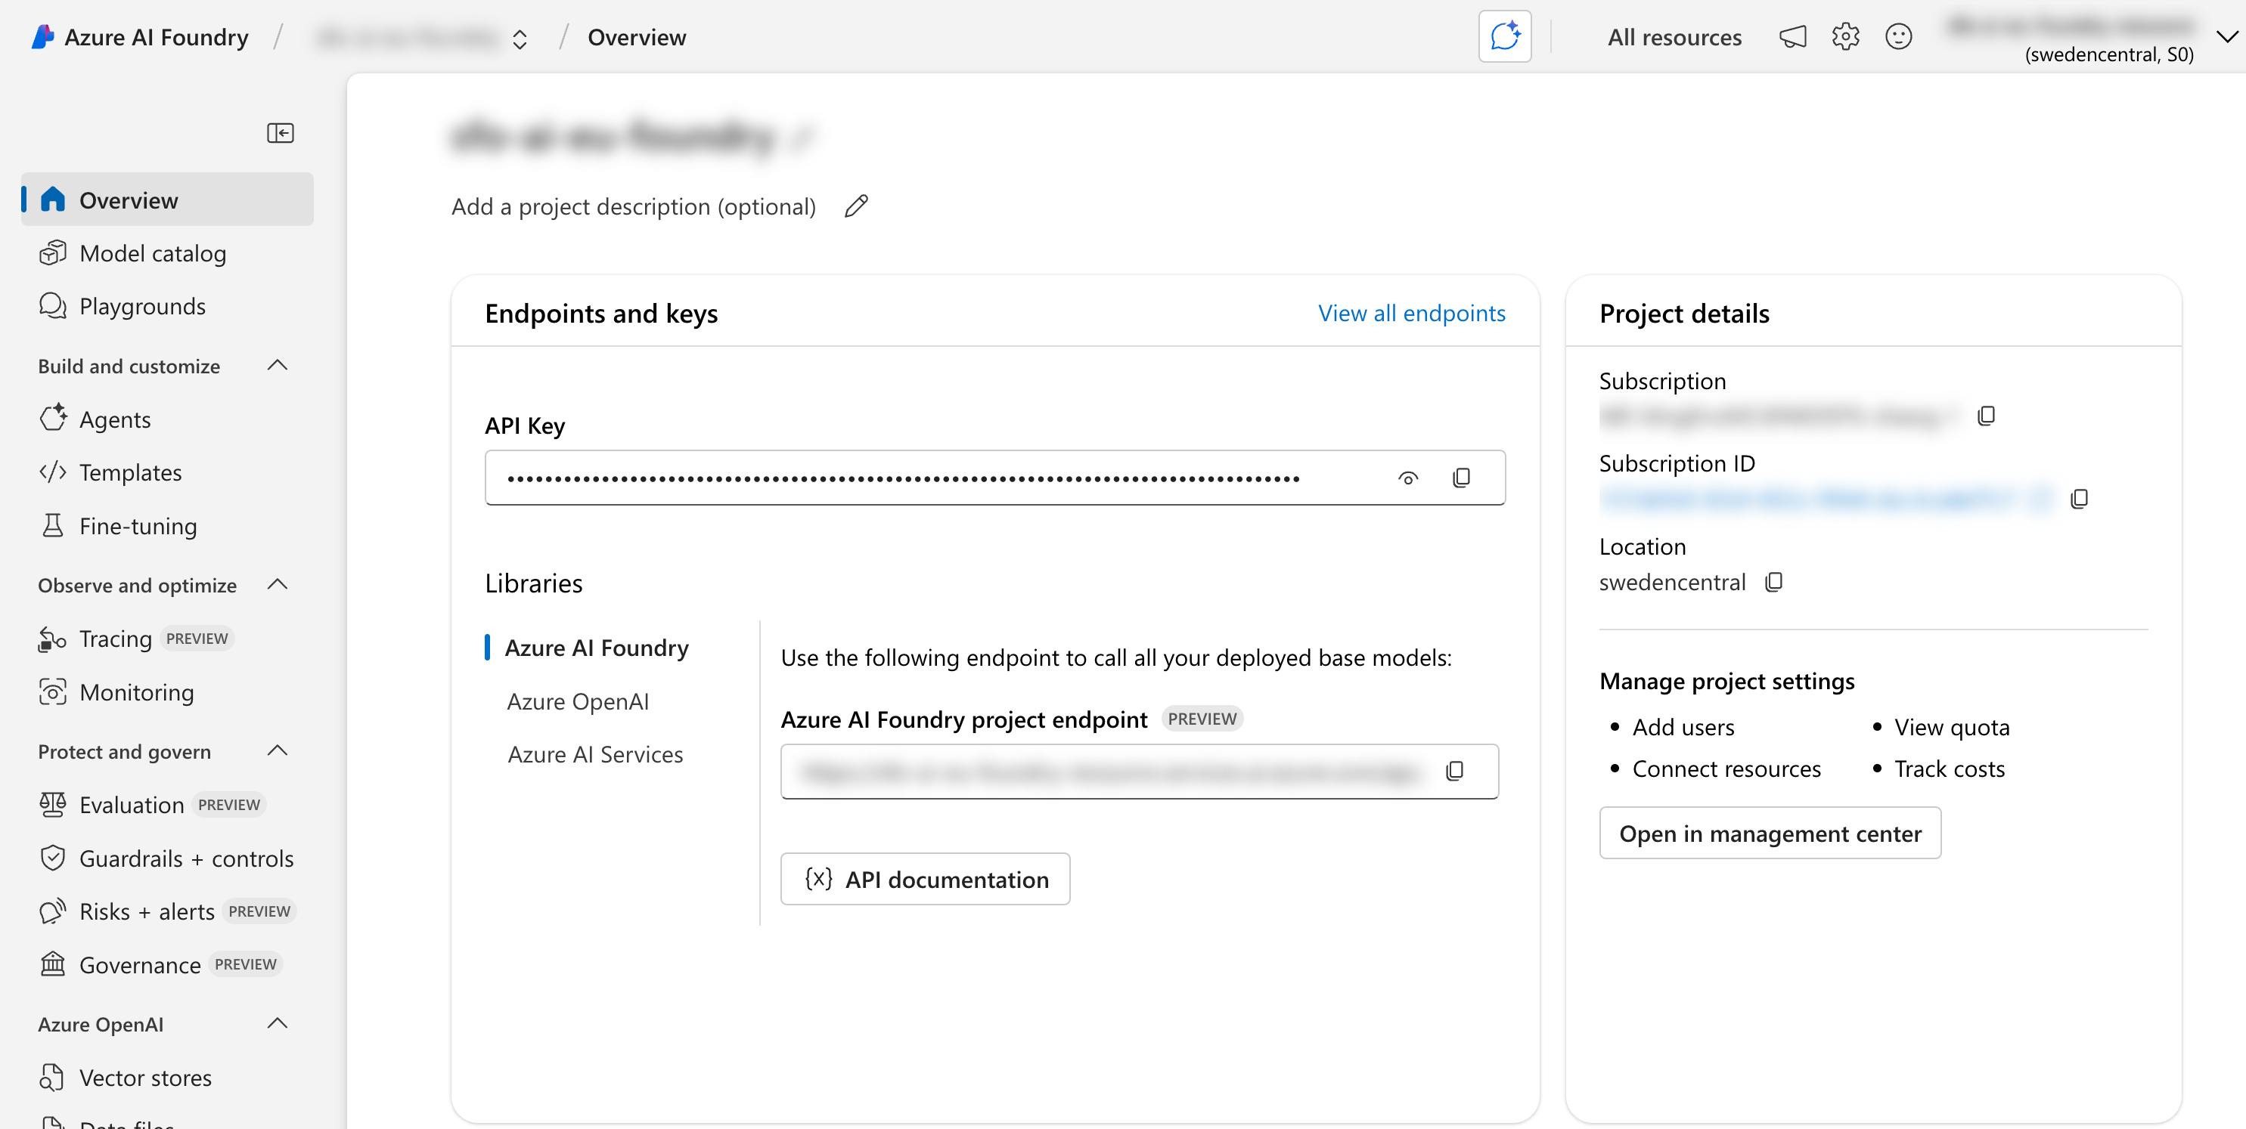Click View all endpoints link

(x=1412, y=313)
